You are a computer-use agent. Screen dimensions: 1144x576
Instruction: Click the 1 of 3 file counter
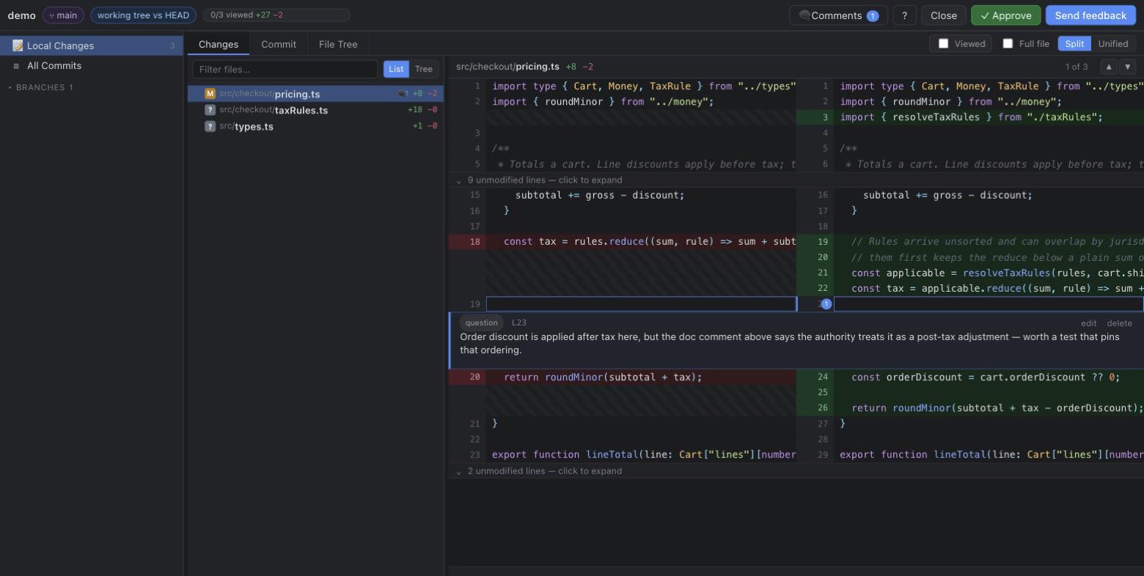point(1077,67)
